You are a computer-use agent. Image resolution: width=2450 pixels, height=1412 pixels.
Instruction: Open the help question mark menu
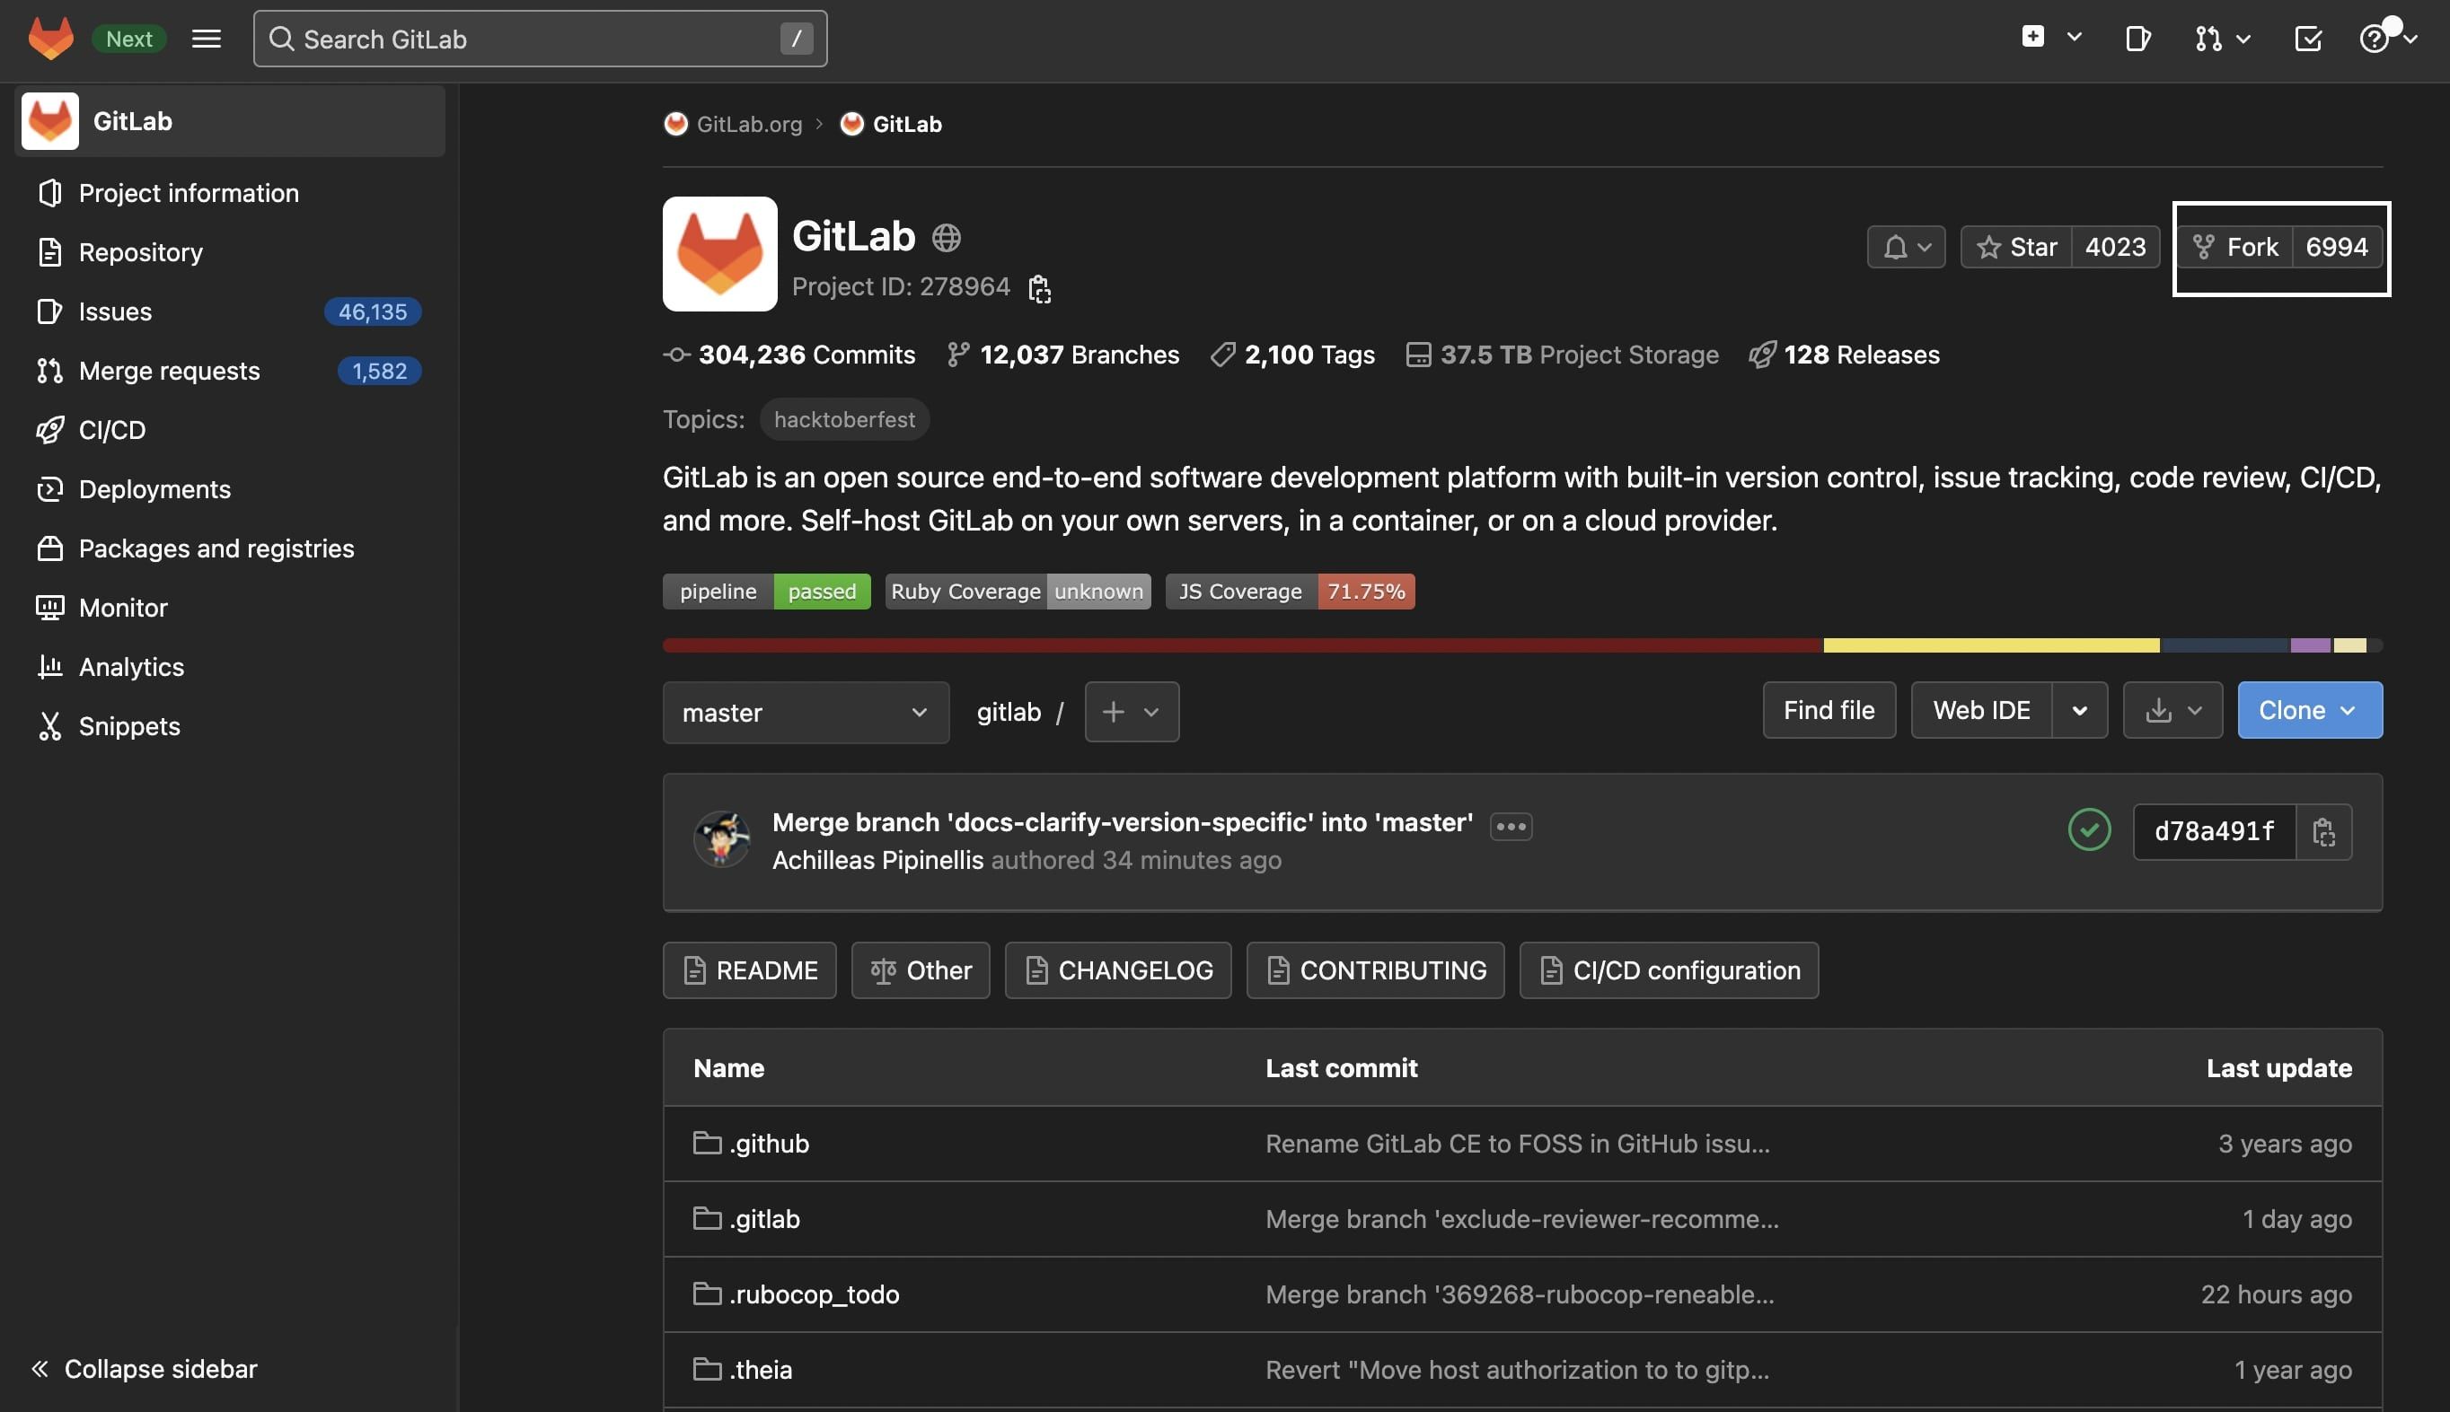2374,39
